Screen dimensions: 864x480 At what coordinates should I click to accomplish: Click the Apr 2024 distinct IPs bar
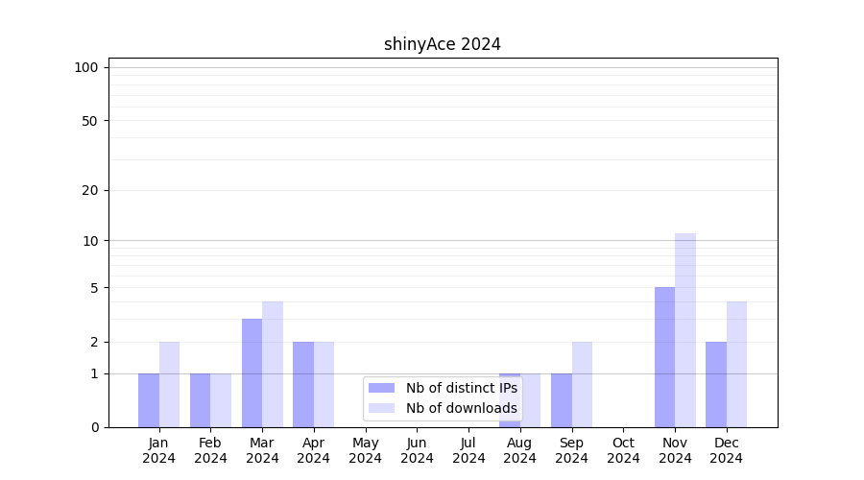(303, 384)
